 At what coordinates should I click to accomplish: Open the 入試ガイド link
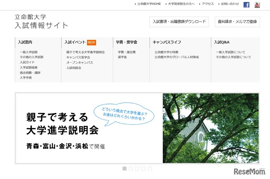(27, 62)
